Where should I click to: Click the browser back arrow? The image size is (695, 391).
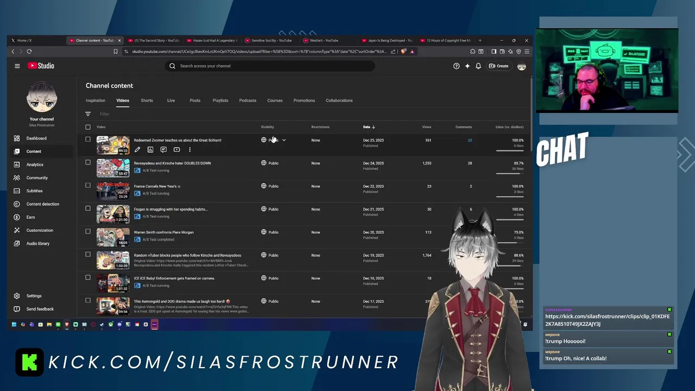click(13, 52)
